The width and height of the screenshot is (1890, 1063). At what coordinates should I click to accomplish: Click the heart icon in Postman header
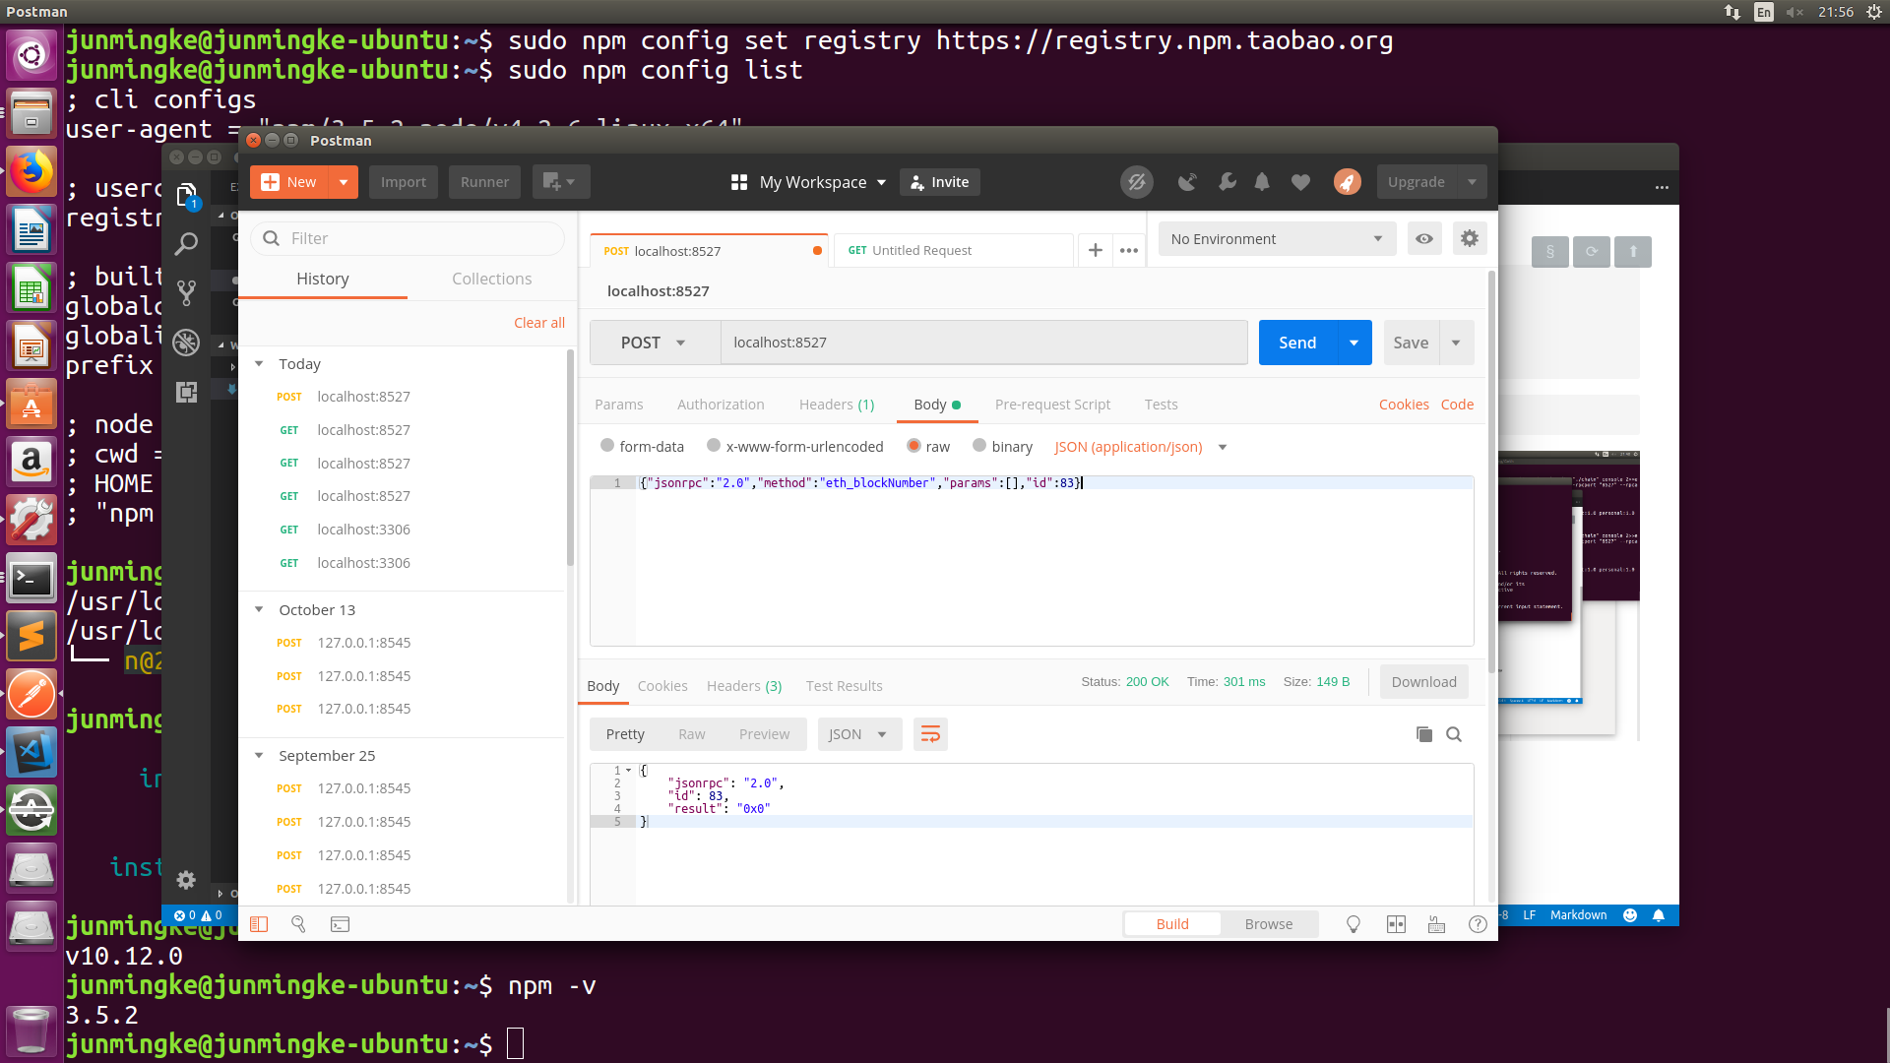(x=1300, y=182)
